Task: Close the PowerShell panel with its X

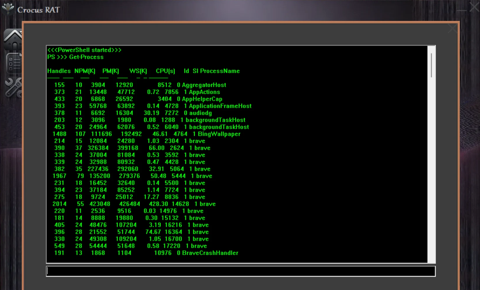Action: point(452,28)
